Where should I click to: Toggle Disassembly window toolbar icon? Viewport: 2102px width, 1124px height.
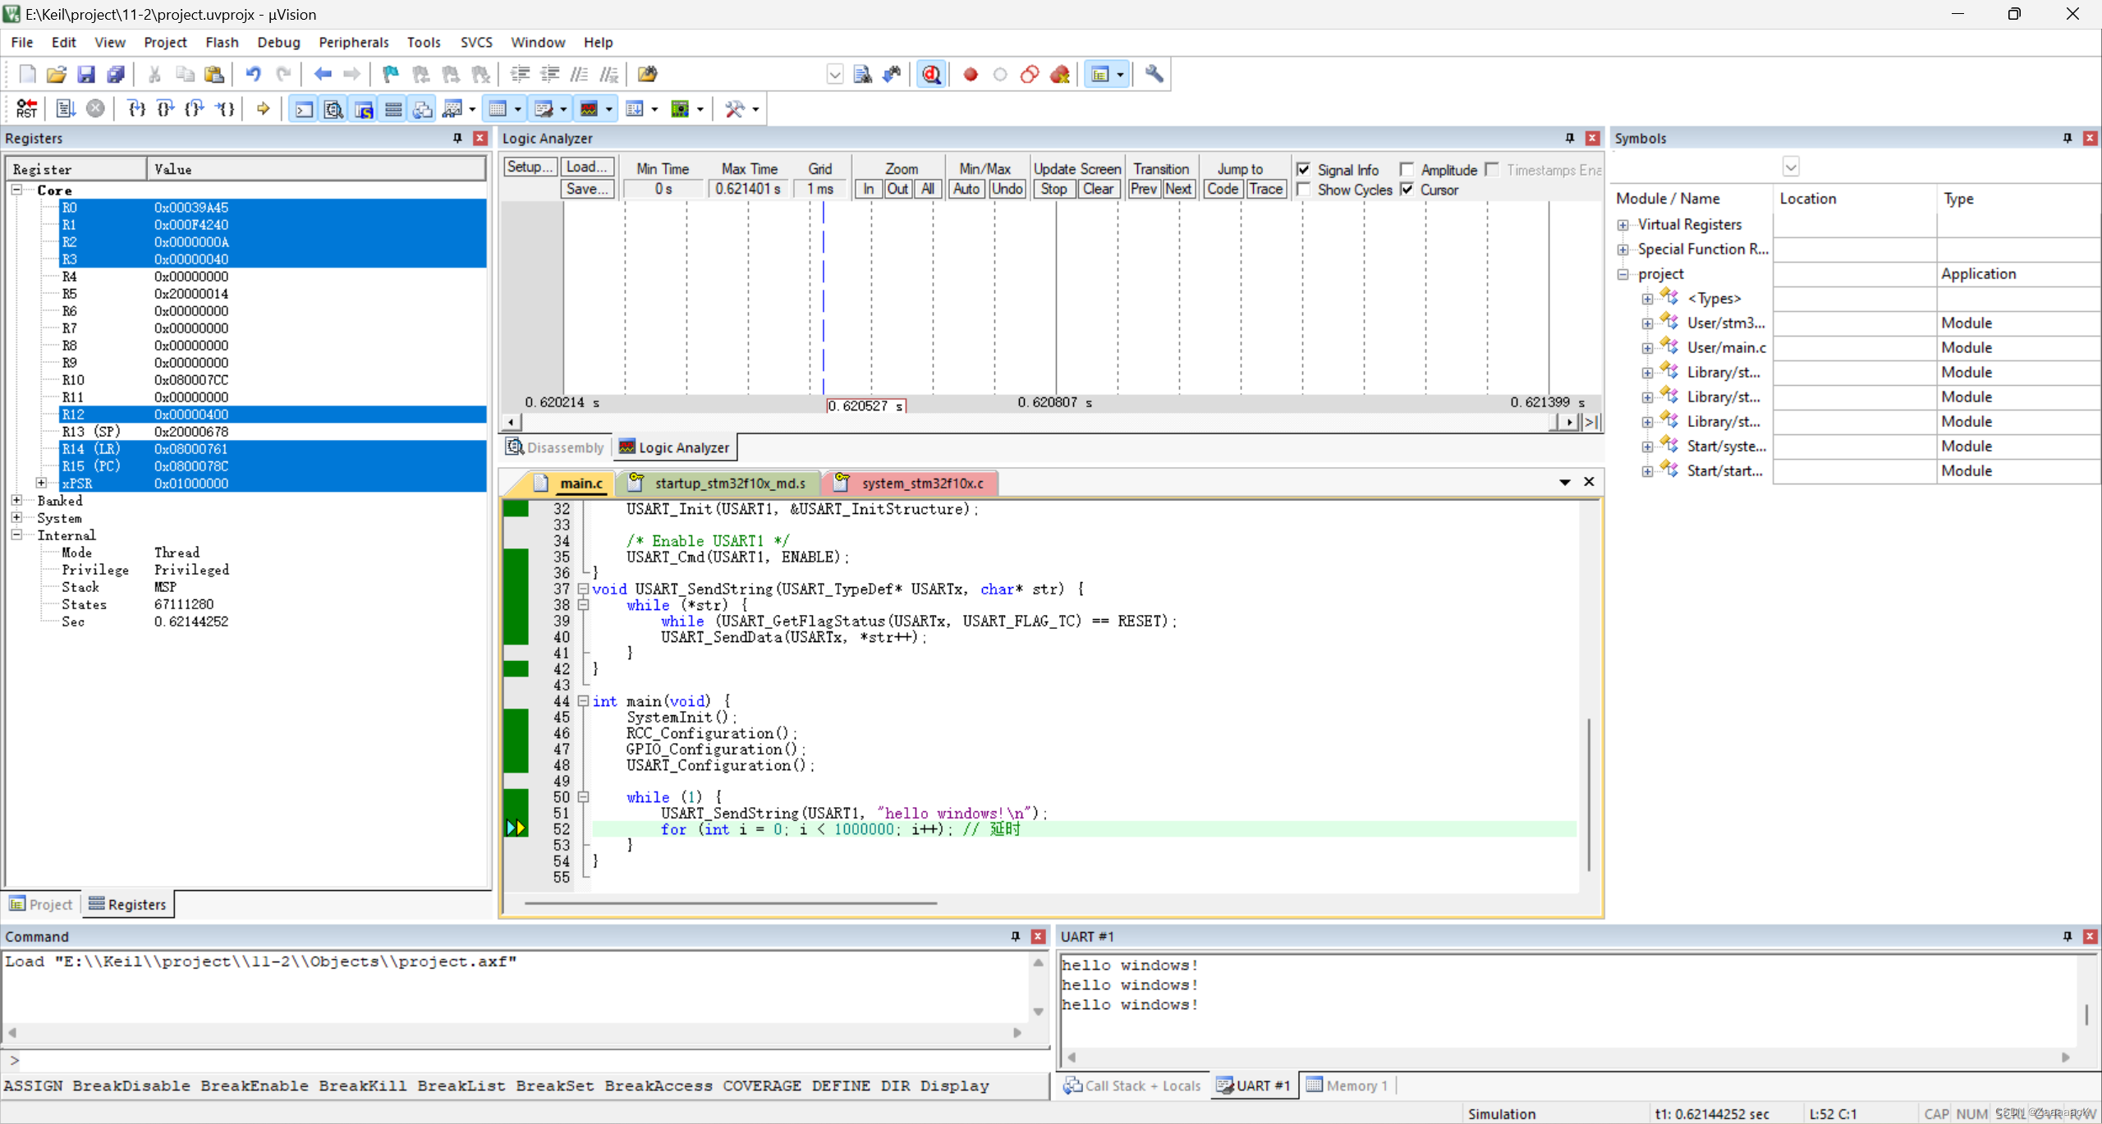[333, 108]
